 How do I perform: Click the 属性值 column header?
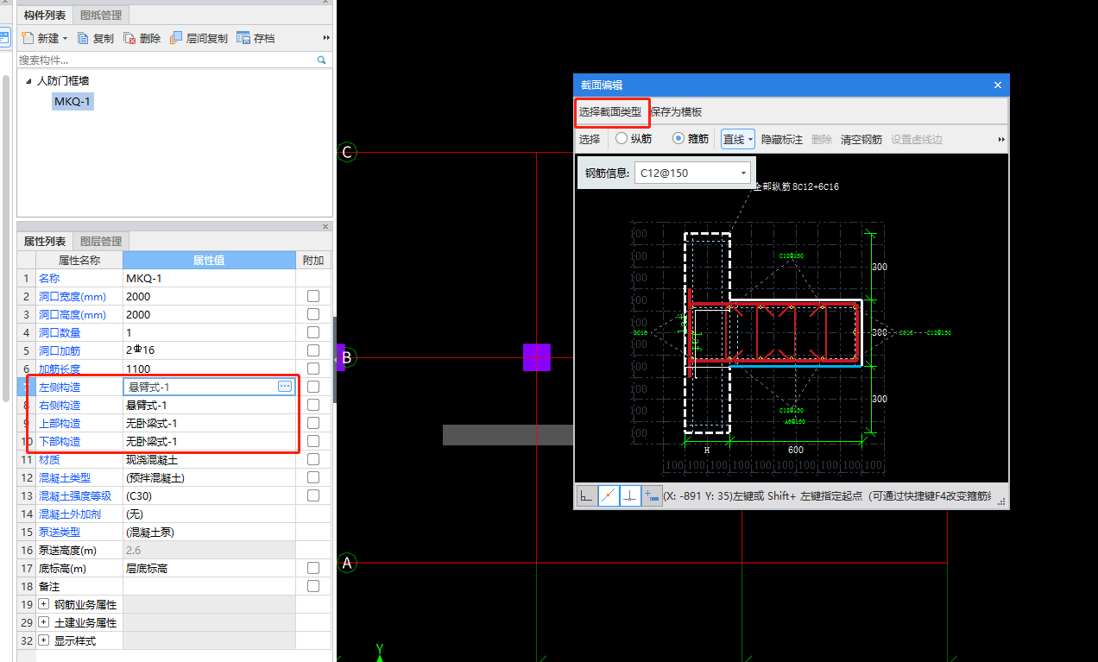(209, 260)
